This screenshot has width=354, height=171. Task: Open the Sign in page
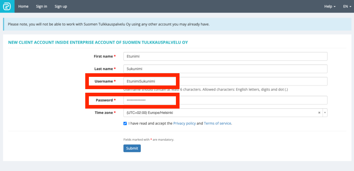(x=42, y=6)
